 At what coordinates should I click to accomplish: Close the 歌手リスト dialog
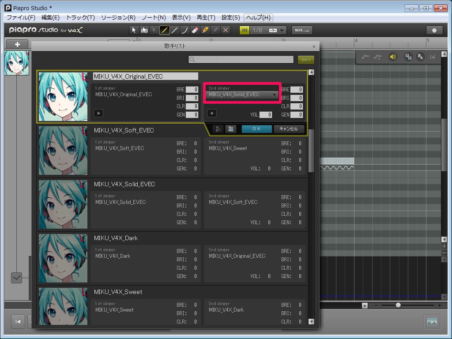(314, 46)
